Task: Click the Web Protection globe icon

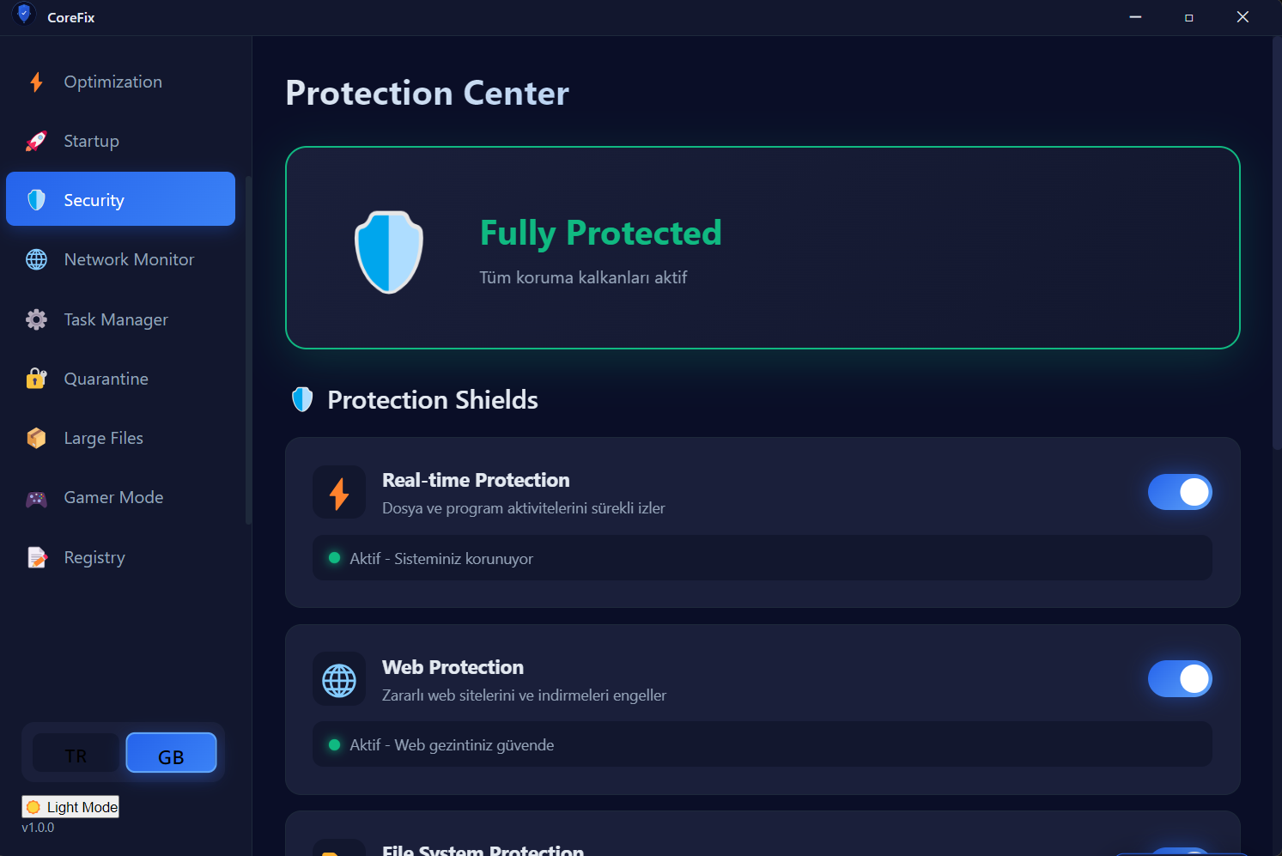Action: pyautogui.click(x=339, y=680)
